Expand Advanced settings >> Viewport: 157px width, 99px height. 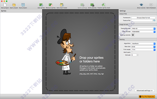click(x=145, y=90)
